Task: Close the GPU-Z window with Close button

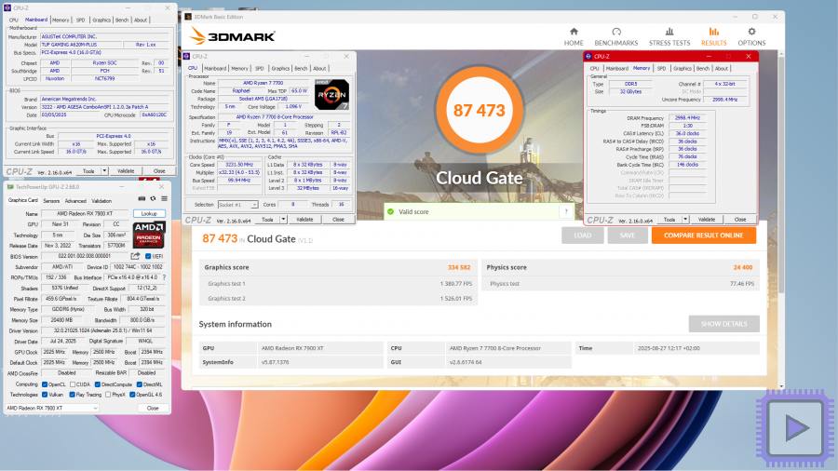Action: pos(153,408)
